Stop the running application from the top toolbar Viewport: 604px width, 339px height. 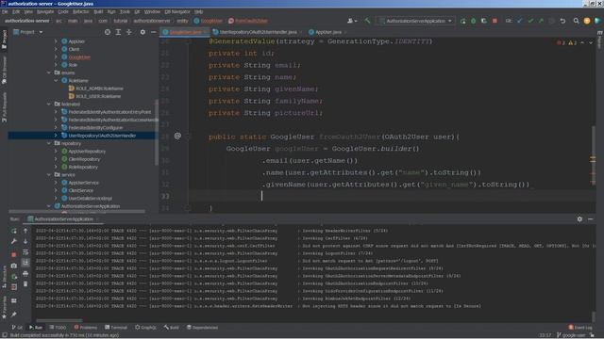pyautogui.click(x=495, y=21)
